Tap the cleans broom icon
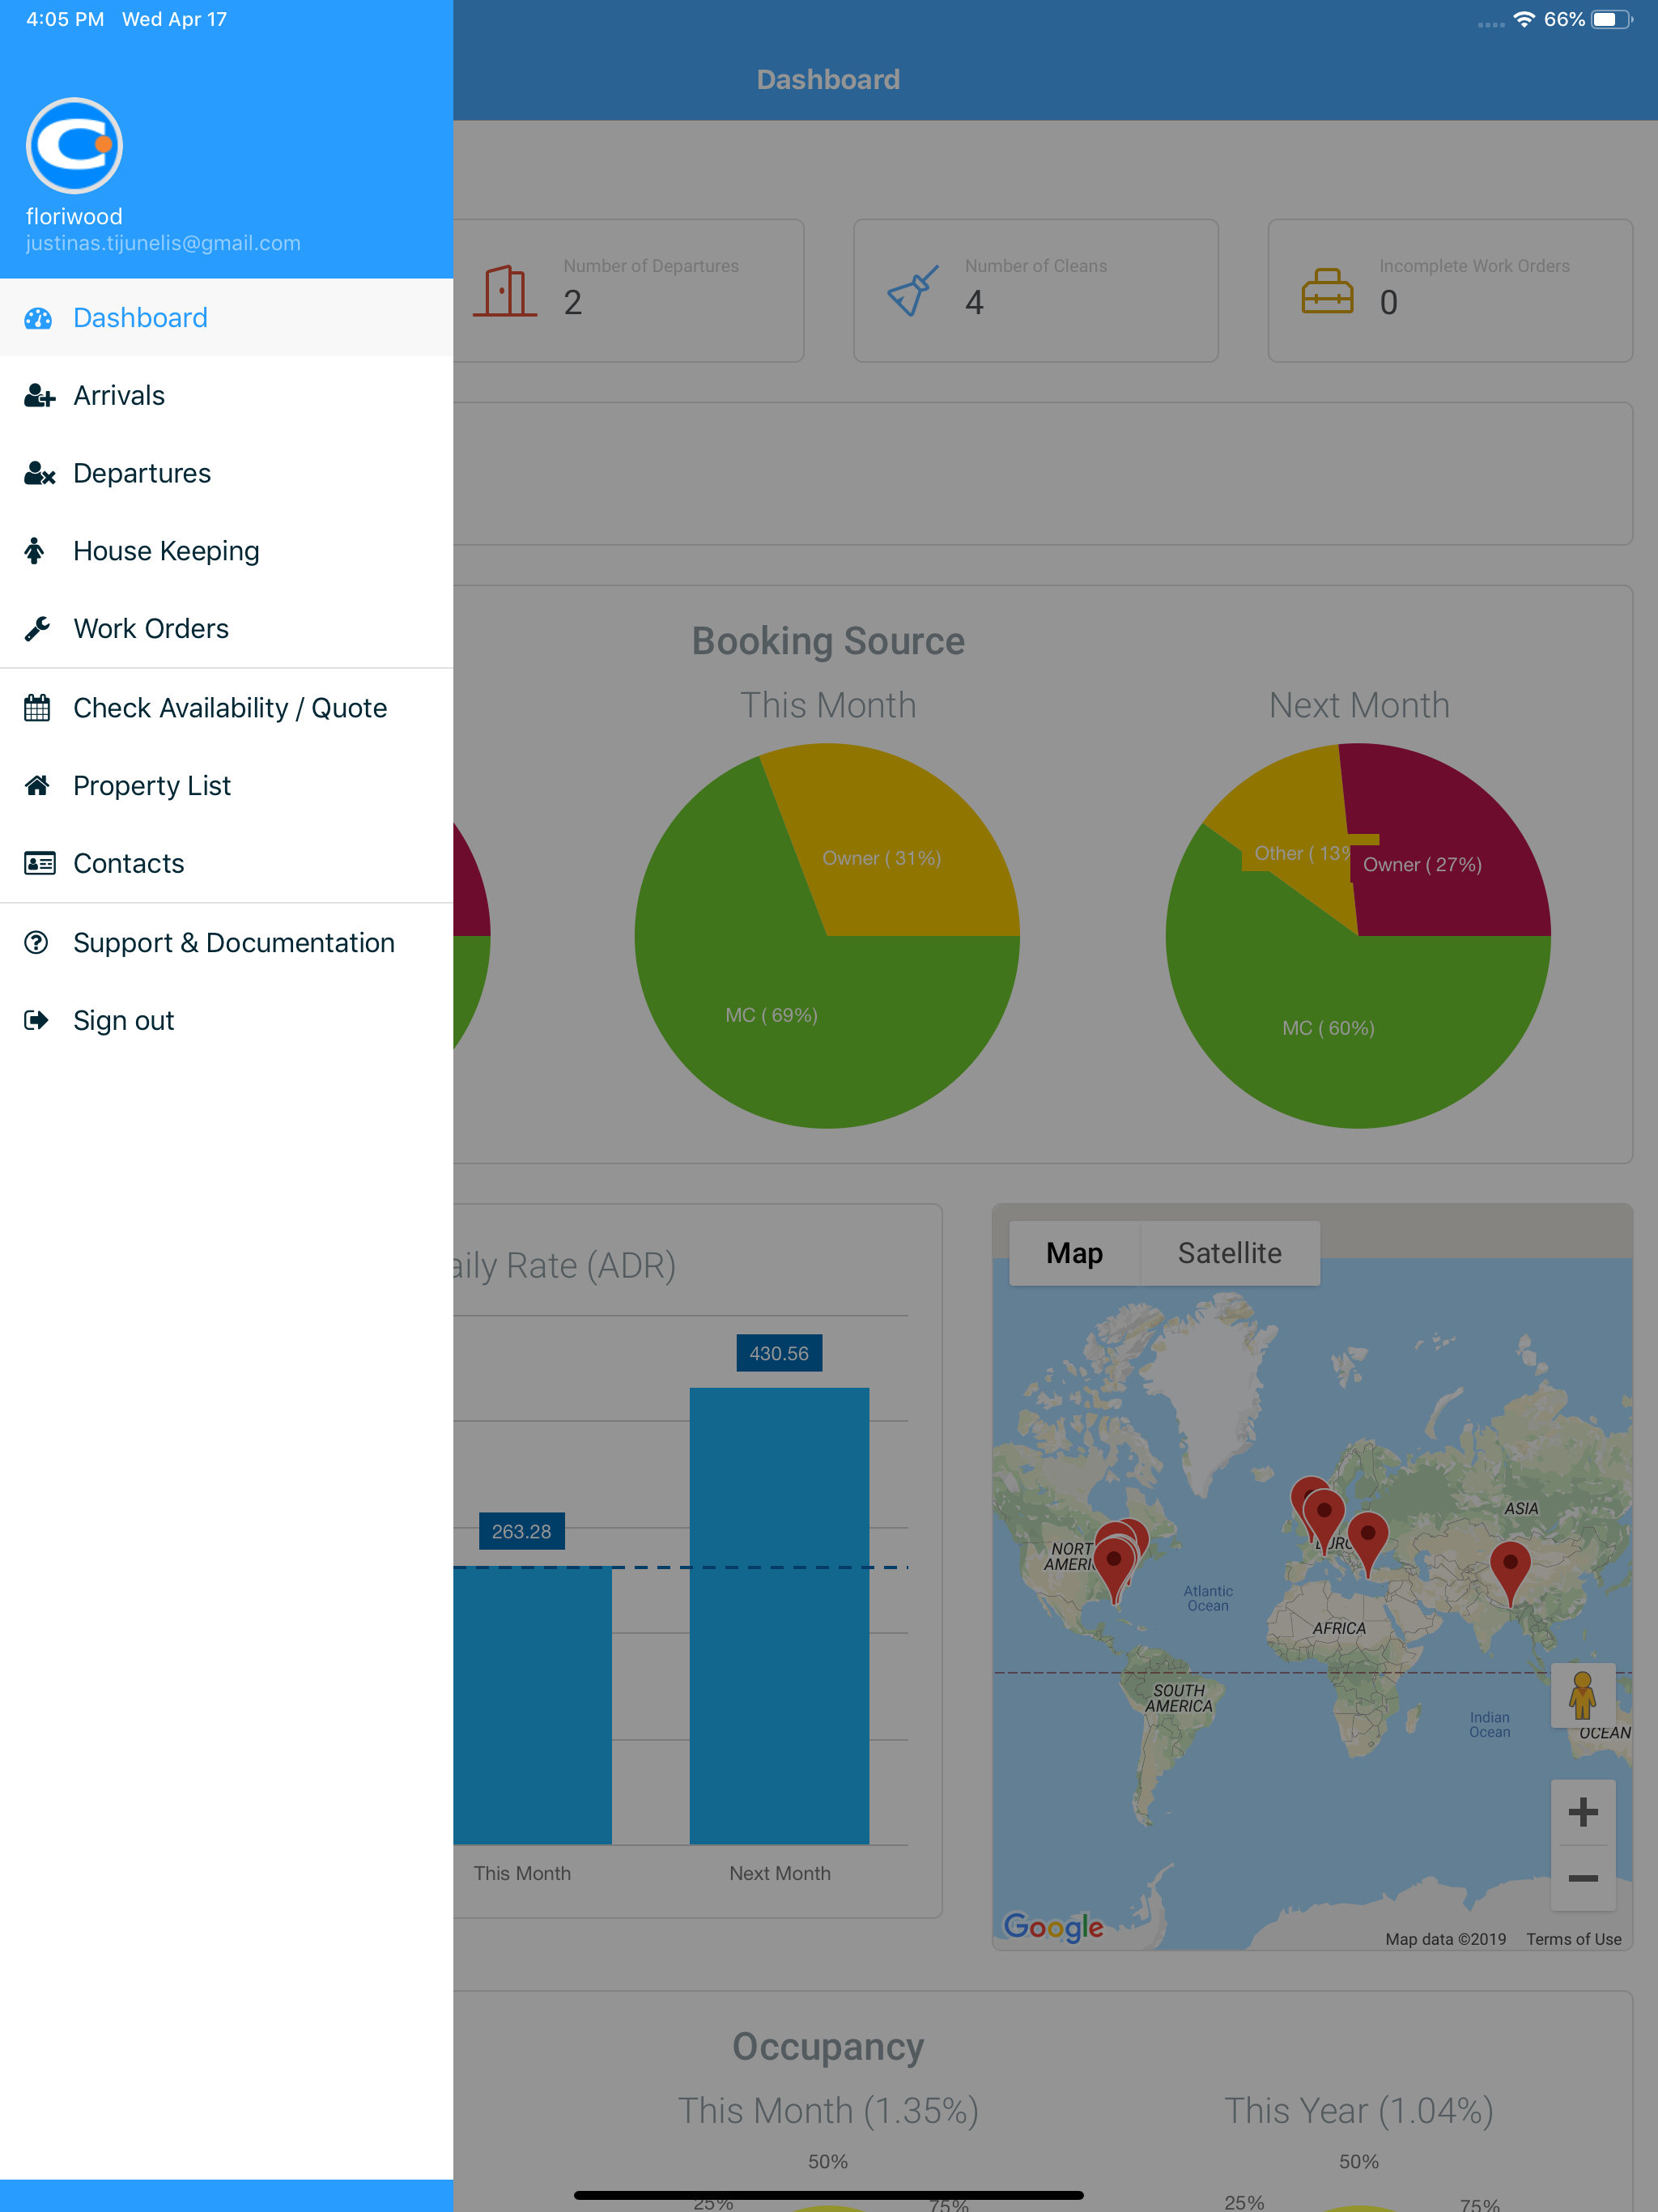Viewport: 1658px width, 2212px height. pyautogui.click(x=913, y=291)
